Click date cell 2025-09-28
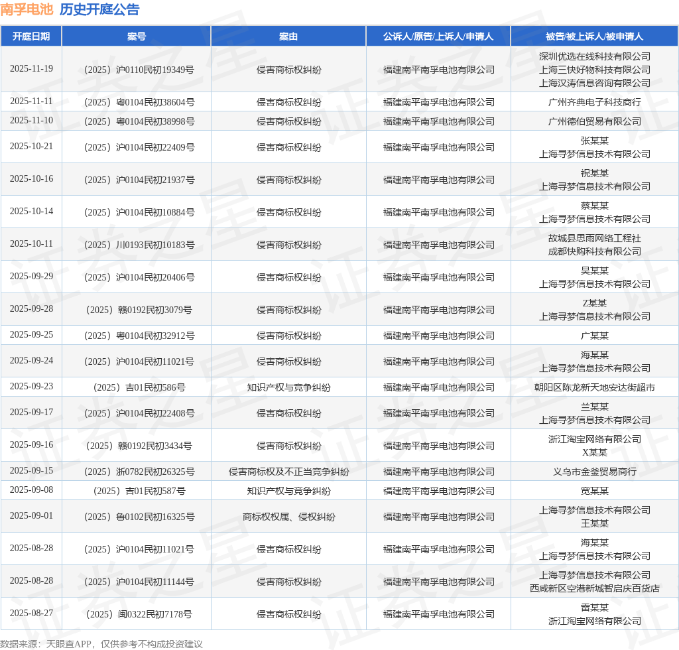This screenshot has width=679, height=650. click(x=31, y=309)
